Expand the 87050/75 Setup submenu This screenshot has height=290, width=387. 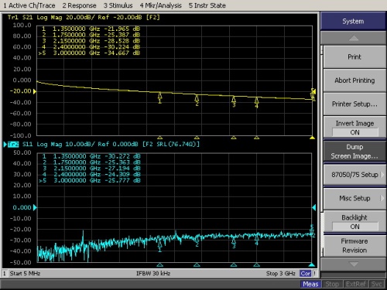[354, 175]
